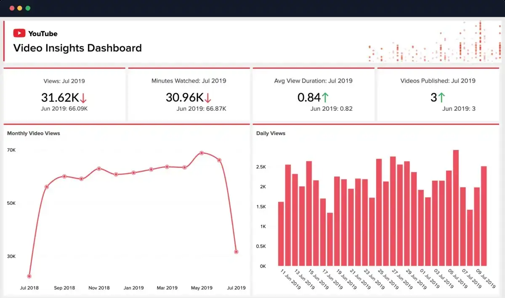The image size is (505, 298).
Task: Click the YouTube play button logo
Action: 19,33
